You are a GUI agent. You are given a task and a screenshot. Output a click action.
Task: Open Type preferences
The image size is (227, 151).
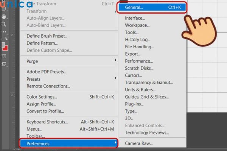pos(152,111)
